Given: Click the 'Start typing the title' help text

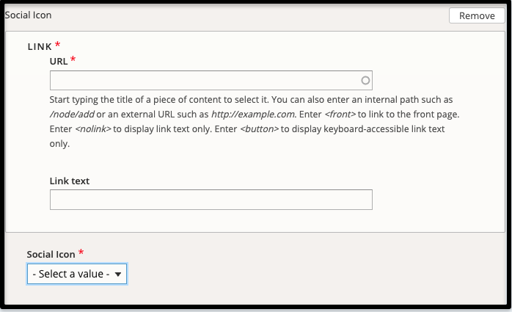Looking at the screenshot, I should click(255, 122).
